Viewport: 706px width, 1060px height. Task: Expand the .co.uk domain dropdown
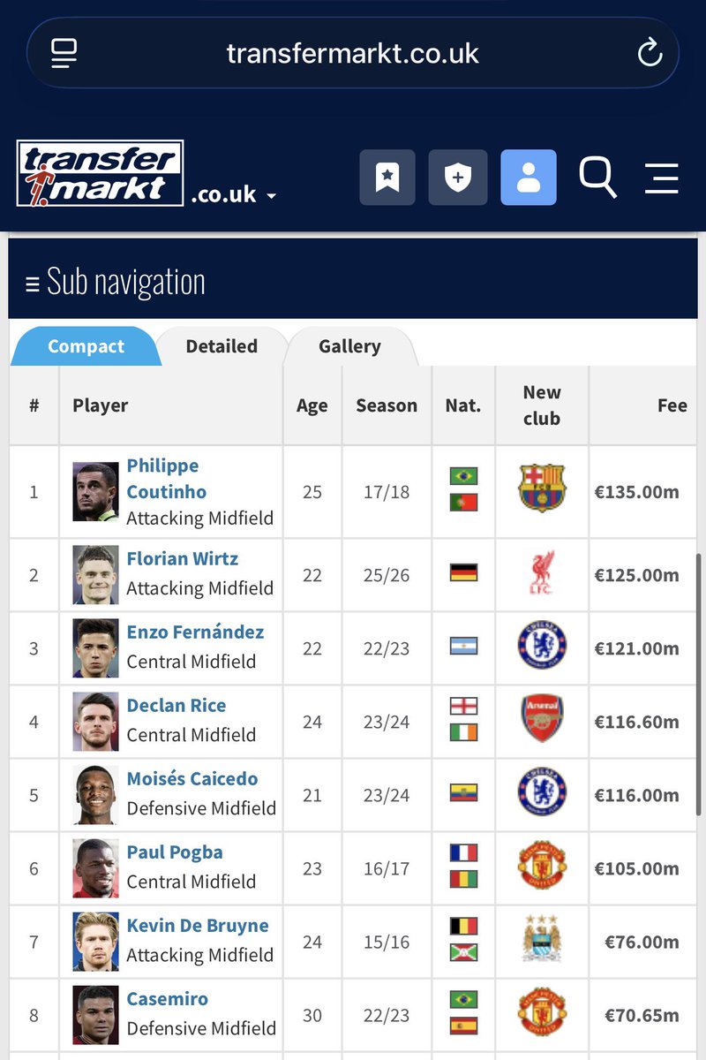(x=234, y=194)
